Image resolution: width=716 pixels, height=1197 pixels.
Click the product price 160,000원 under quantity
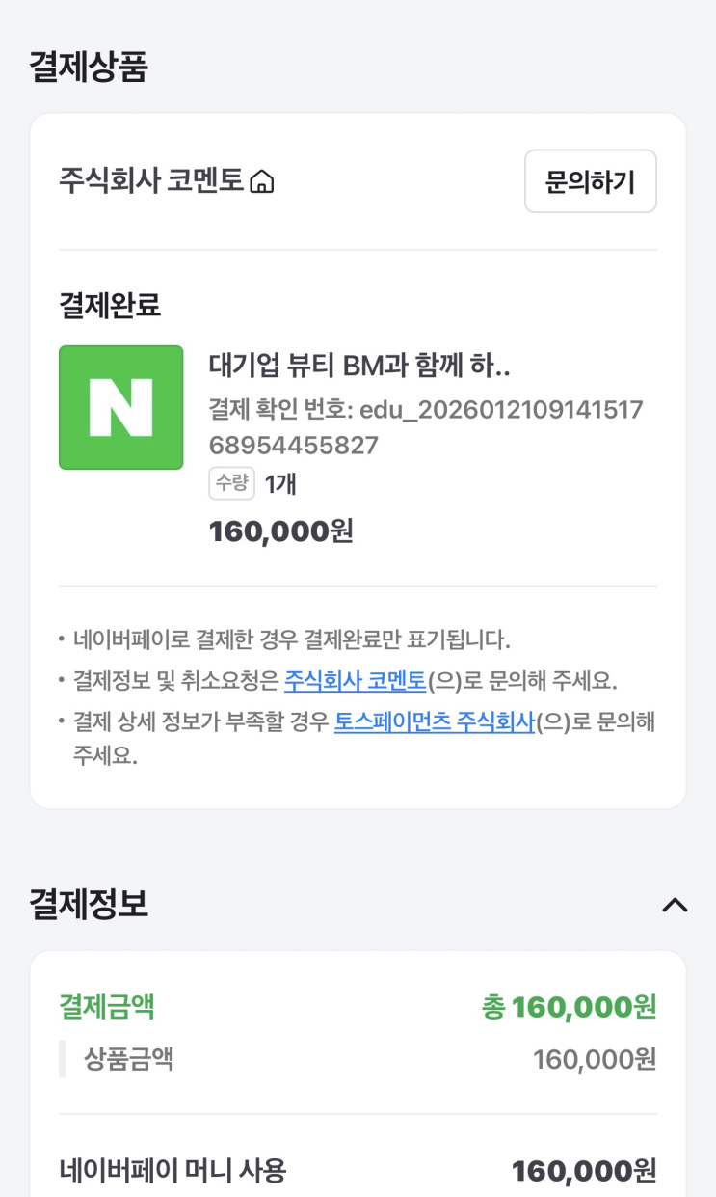[281, 530]
